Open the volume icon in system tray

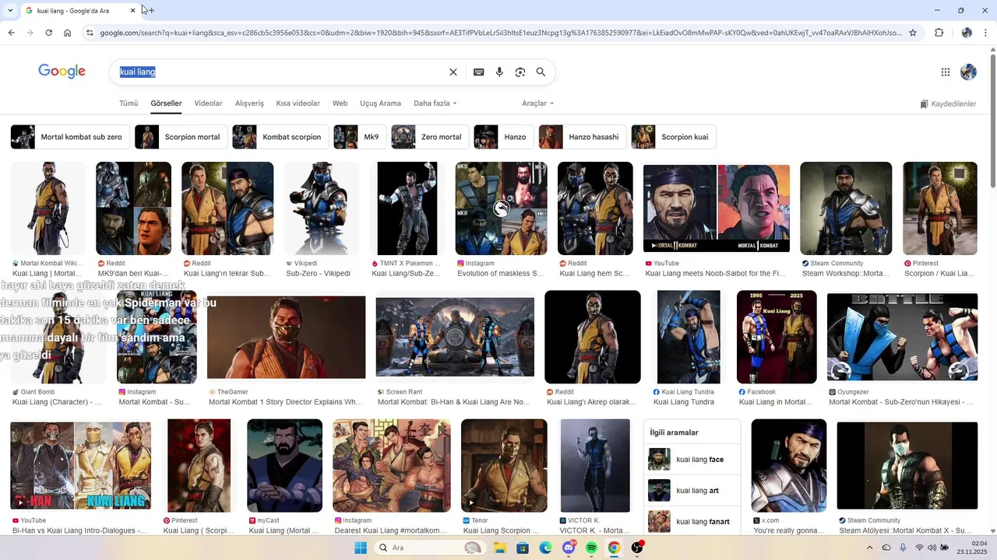pos(932,548)
